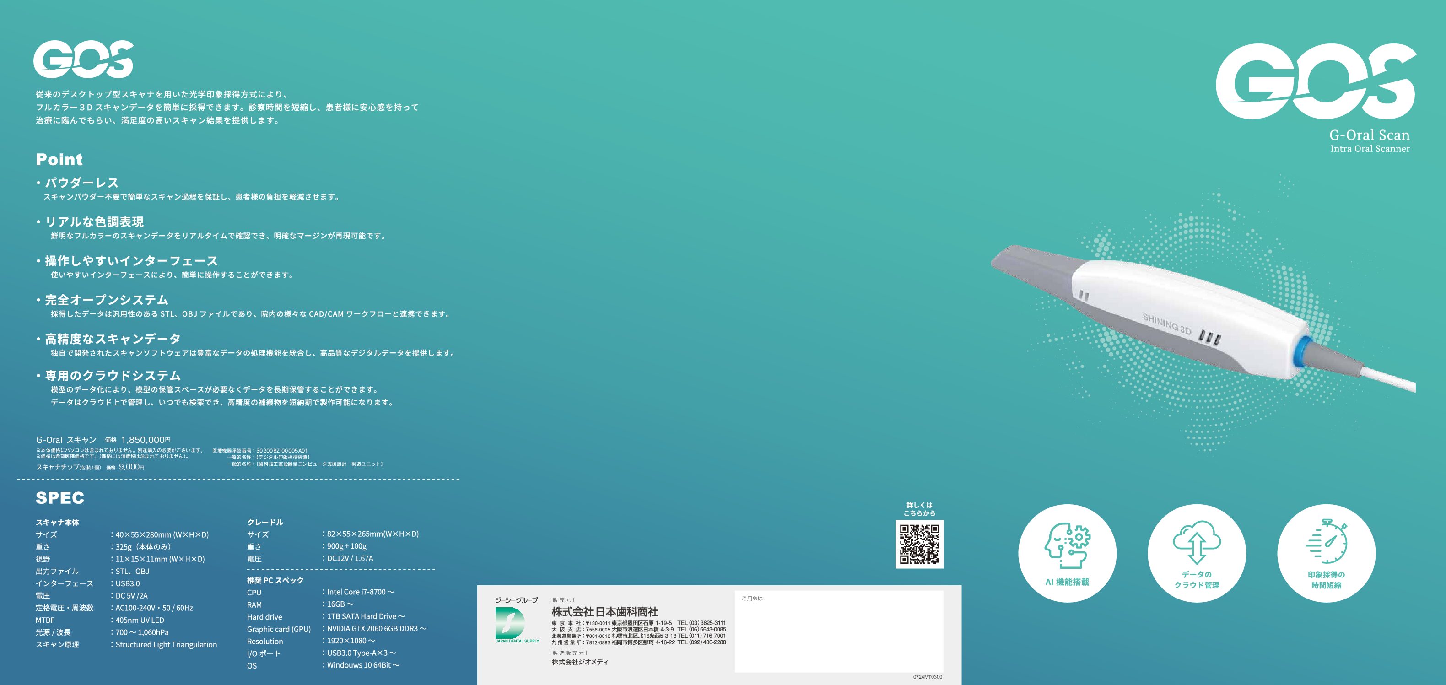This screenshot has height=685, width=1446.
Task: Click the Intra Oral Scanner subtitle
Action: 1370,149
